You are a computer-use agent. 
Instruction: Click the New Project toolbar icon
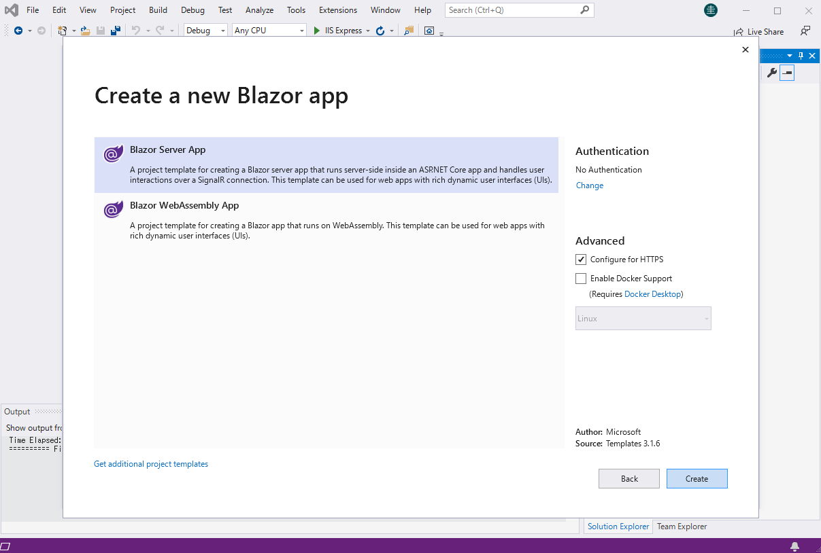[61, 30]
